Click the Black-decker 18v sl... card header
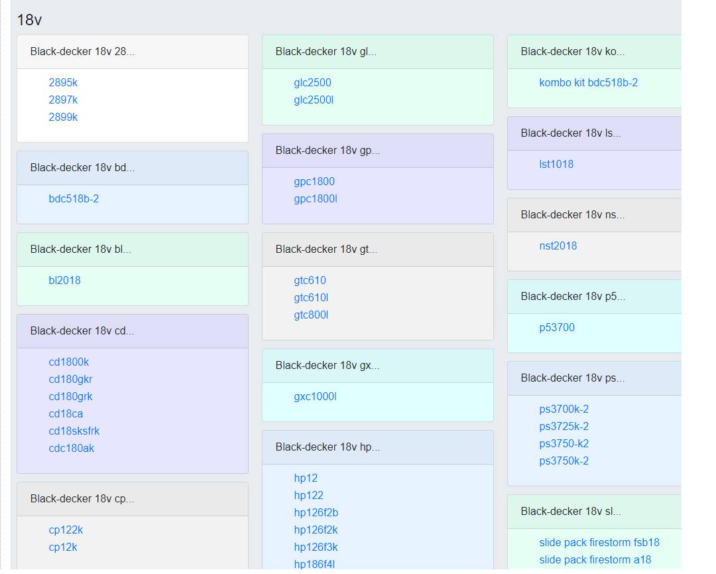 595,512
